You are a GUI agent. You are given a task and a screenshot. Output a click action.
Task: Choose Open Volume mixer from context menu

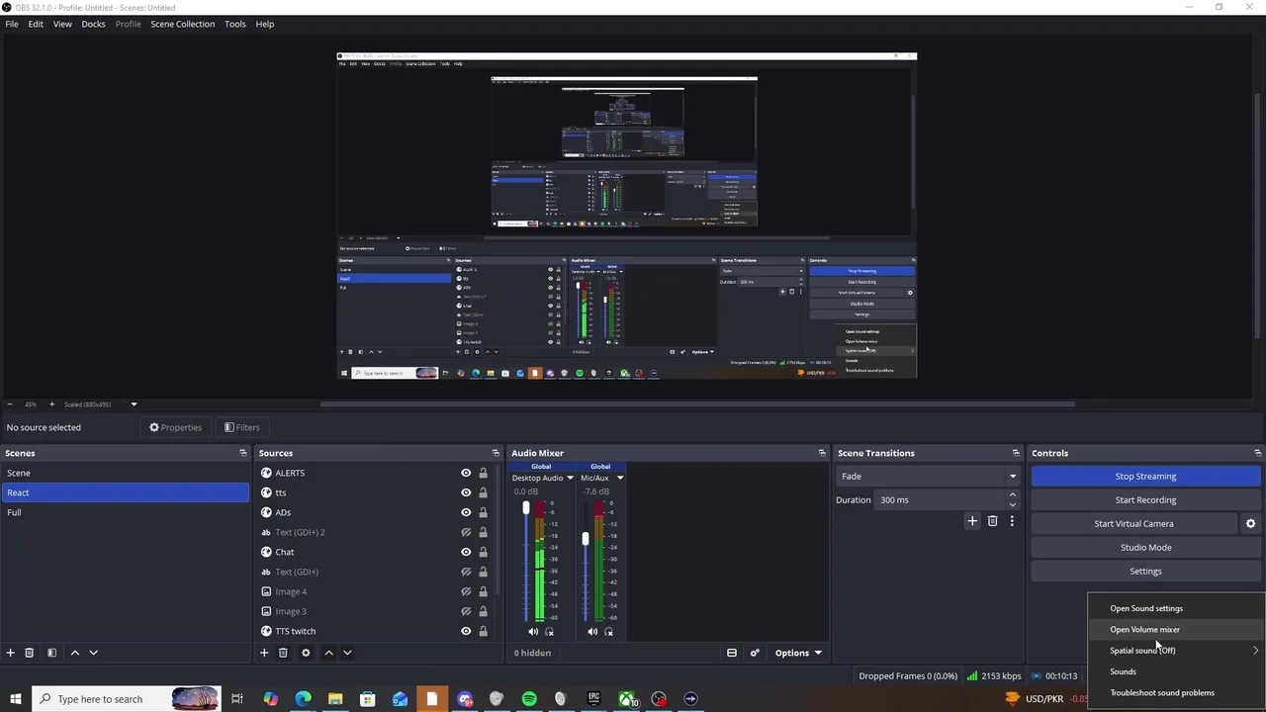1176,630
